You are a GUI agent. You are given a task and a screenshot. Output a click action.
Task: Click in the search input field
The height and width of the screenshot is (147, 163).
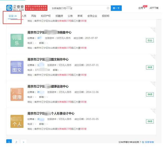(78, 8)
